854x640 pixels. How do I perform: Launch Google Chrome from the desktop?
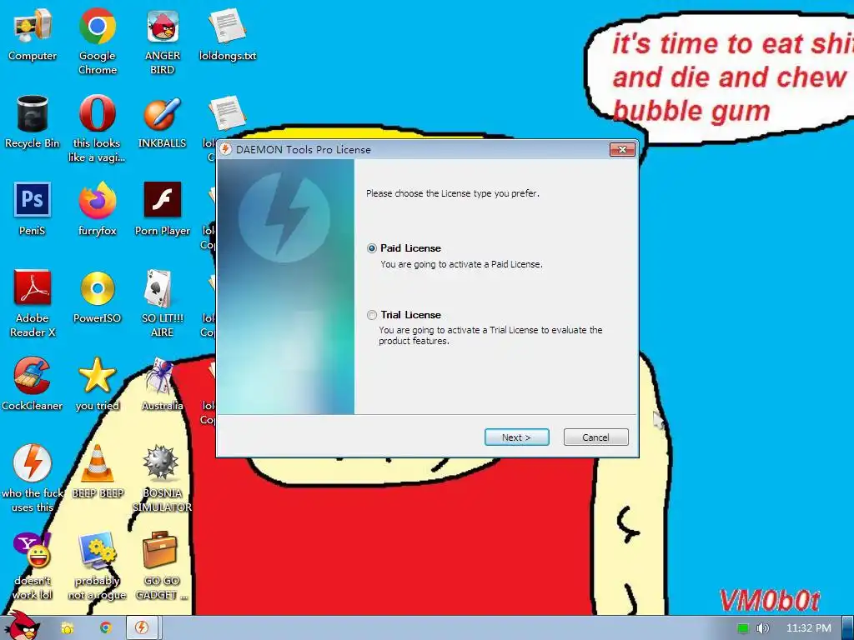coord(97,26)
